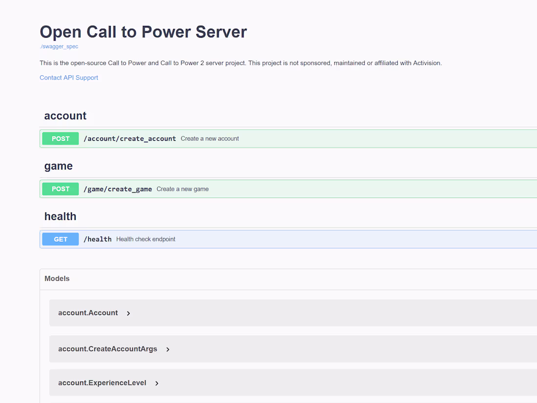
Task: Click the chevron next to account.Account model
Action: [128, 313]
